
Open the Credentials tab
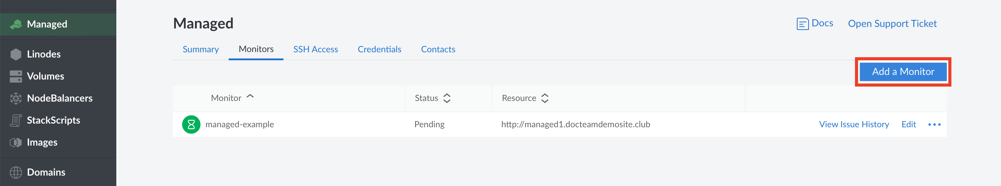[x=379, y=49]
